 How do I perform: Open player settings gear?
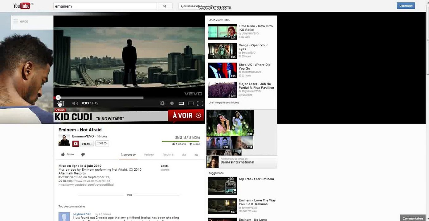(x=162, y=103)
